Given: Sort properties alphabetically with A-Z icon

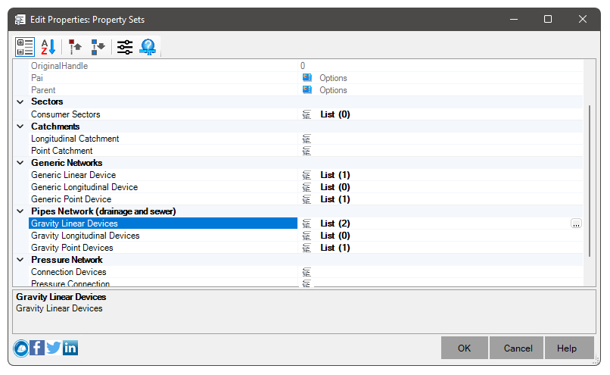Looking at the screenshot, I should click(48, 47).
